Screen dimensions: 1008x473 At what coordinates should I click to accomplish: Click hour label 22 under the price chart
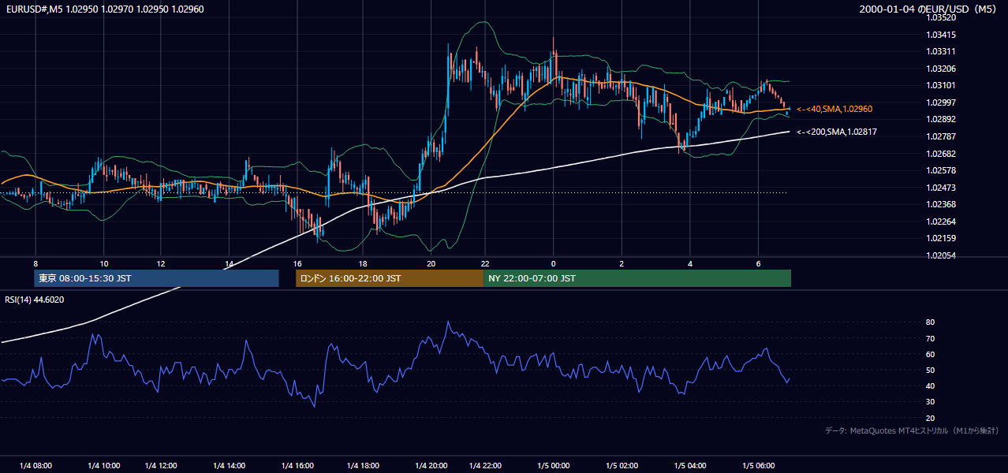click(485, 263)
